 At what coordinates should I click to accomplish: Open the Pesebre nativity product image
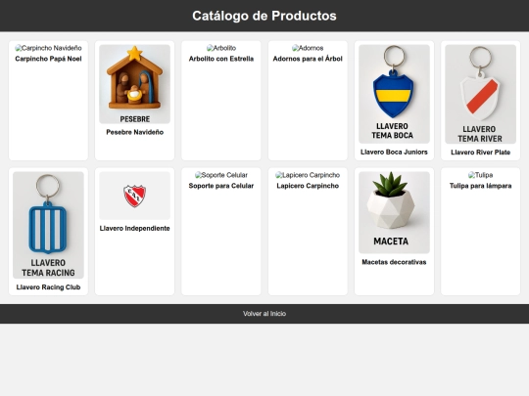tap(134, 84)
